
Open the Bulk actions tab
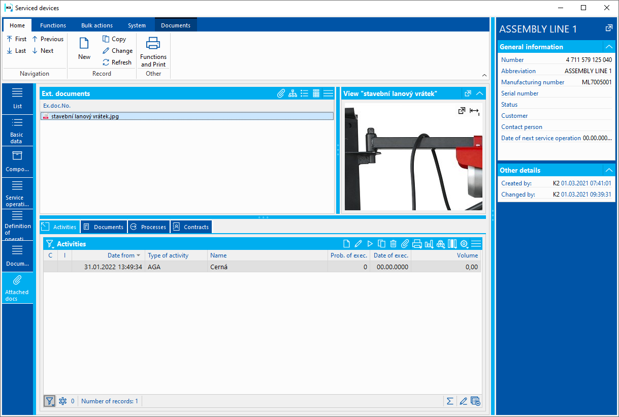click(97, 25)
